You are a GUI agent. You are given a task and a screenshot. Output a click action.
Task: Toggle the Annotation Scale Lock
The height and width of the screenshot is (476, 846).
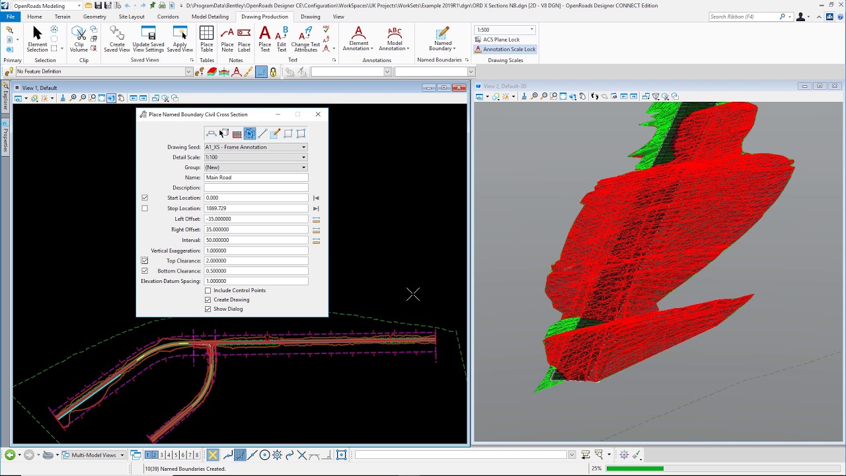tap(505, 49)
